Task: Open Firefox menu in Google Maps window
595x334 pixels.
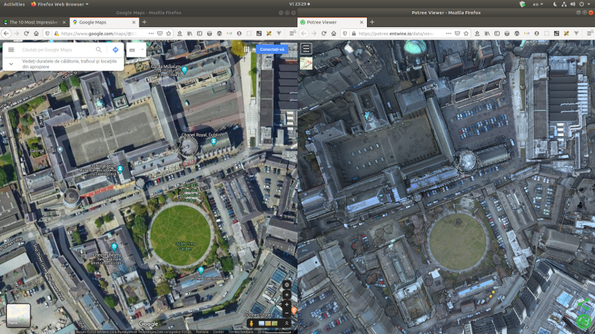Action: click(x=292, y=33)
